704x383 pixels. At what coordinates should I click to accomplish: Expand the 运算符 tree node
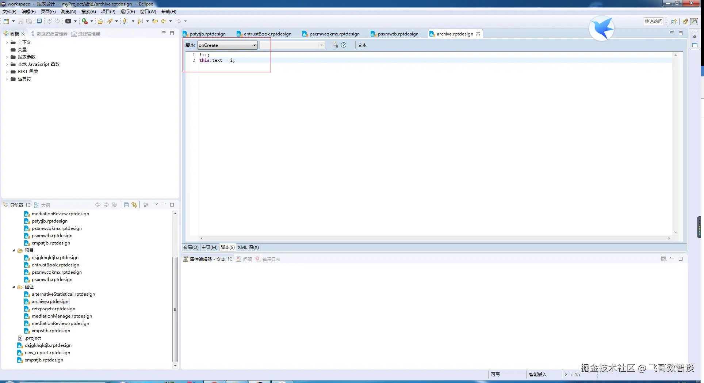pos(7,79)
